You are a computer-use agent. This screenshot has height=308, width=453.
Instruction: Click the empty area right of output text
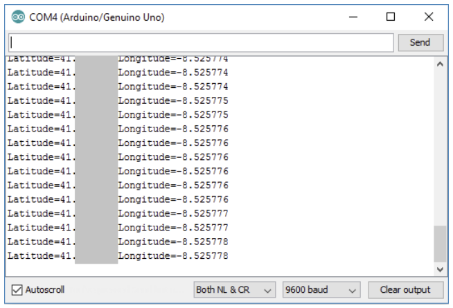click(x=332, y=159)
